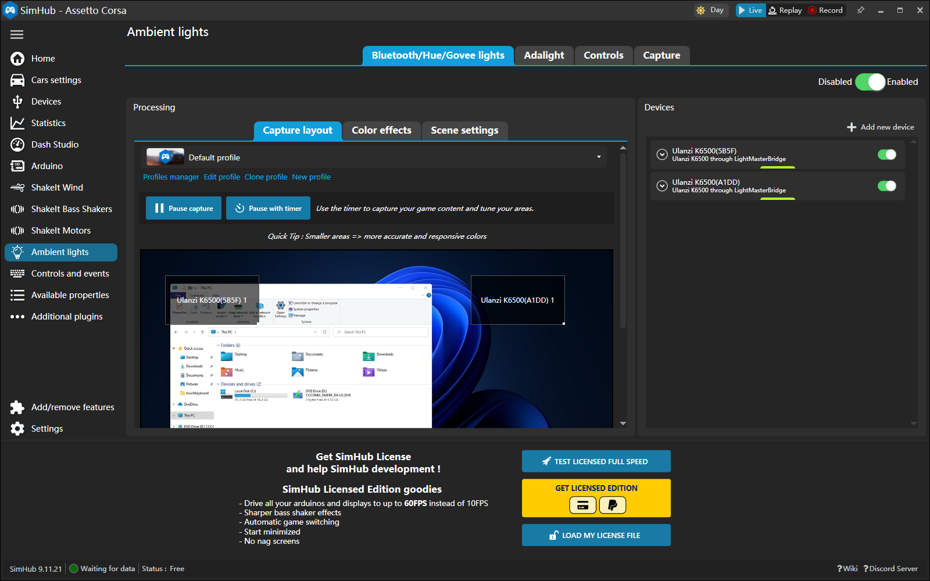Click the ShakeIt Motors icon

[17, 231]
